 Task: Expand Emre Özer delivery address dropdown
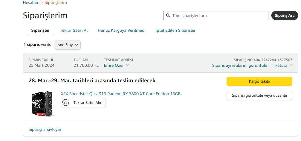click(x=116, y=65)
